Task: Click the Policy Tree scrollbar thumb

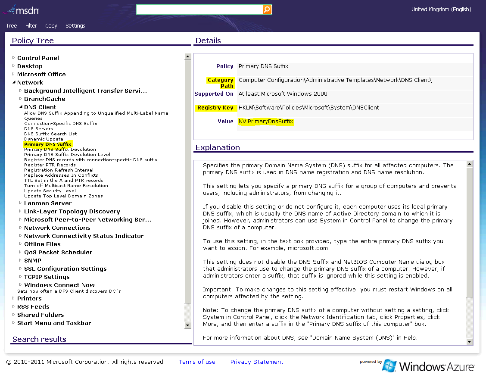Action: (187, 181)
